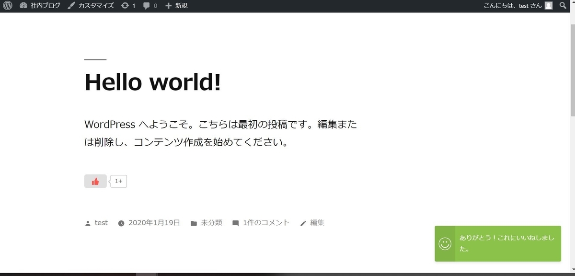Click the 1+ like counter

(x=118, y=181)
